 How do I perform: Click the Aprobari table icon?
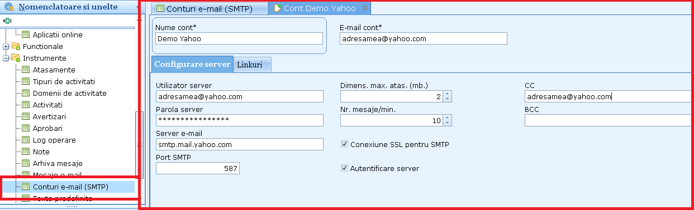coord(26,128)
